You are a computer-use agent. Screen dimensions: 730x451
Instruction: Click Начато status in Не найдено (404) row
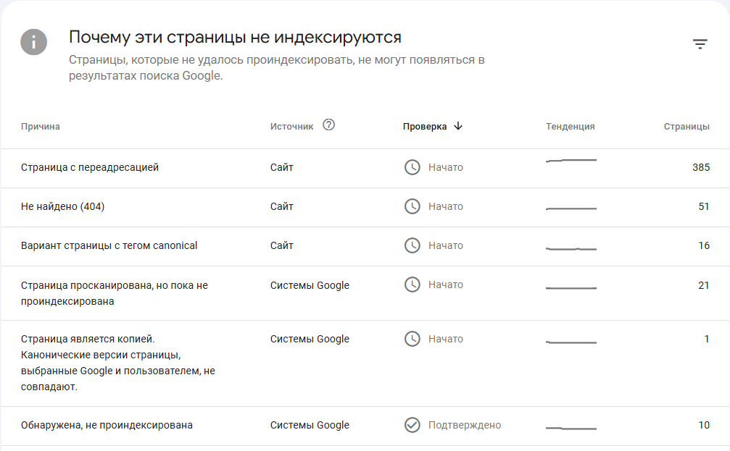[x=446, y=206]
